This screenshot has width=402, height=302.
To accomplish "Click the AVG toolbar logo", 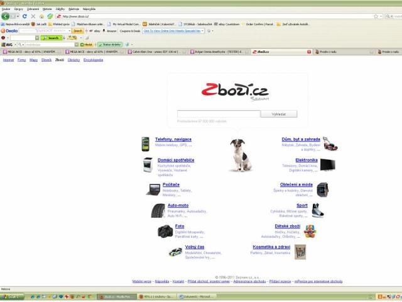I will click(x=7, y=45).
